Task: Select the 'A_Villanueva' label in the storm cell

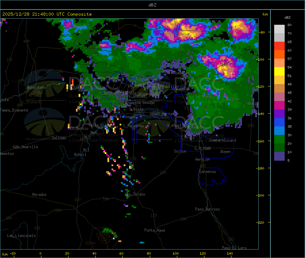Action: [177, 34]
